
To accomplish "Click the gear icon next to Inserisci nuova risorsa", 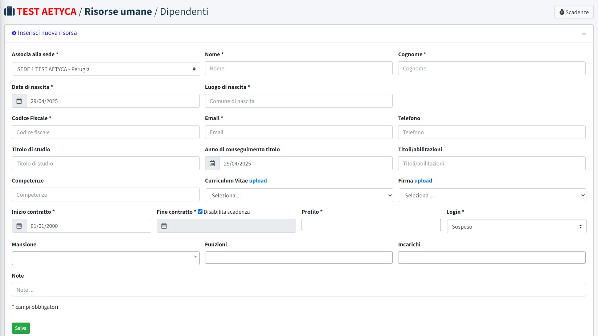I will [x=14, y=33].
